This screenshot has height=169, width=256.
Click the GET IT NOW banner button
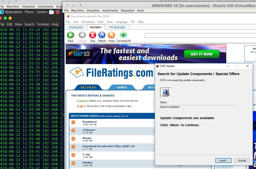202,54
